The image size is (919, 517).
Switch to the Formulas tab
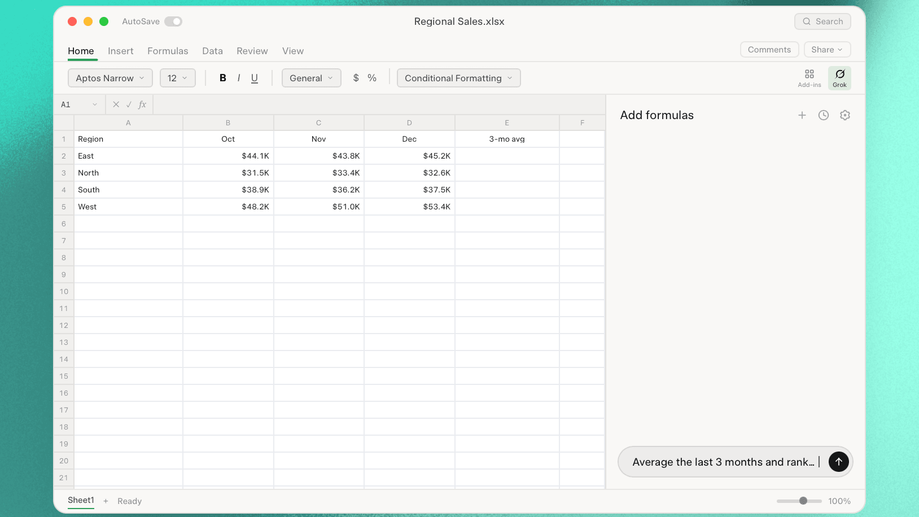[168, 51]
